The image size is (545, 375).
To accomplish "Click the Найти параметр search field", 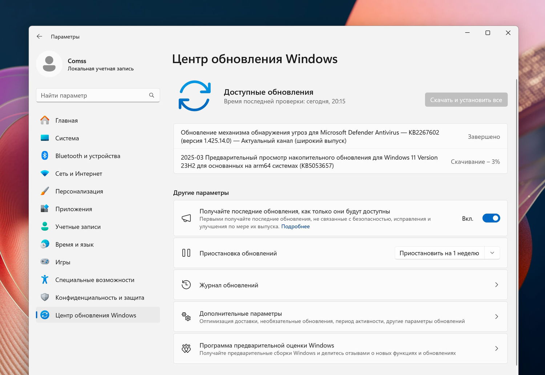I will point(98,95).
